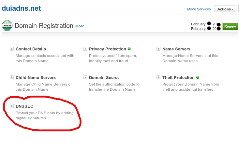Expand the Theft Protection arrow
239x147 pixels.
point(158,77)
